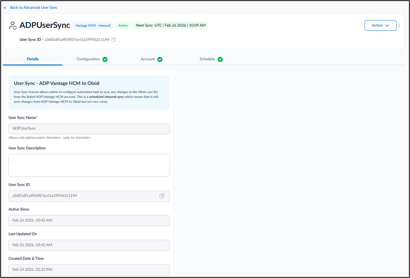Click the scheduled inbound sync bold text
This screenshot has height=278, width=410.
(x=106, y=97)
